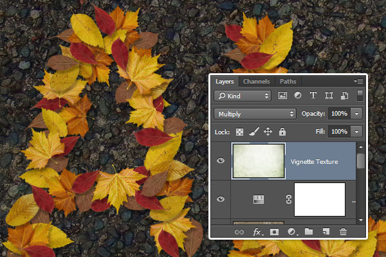Delete layer with trash icon
The width and height of the screenshot is (386, 257).
coord(343,231)
